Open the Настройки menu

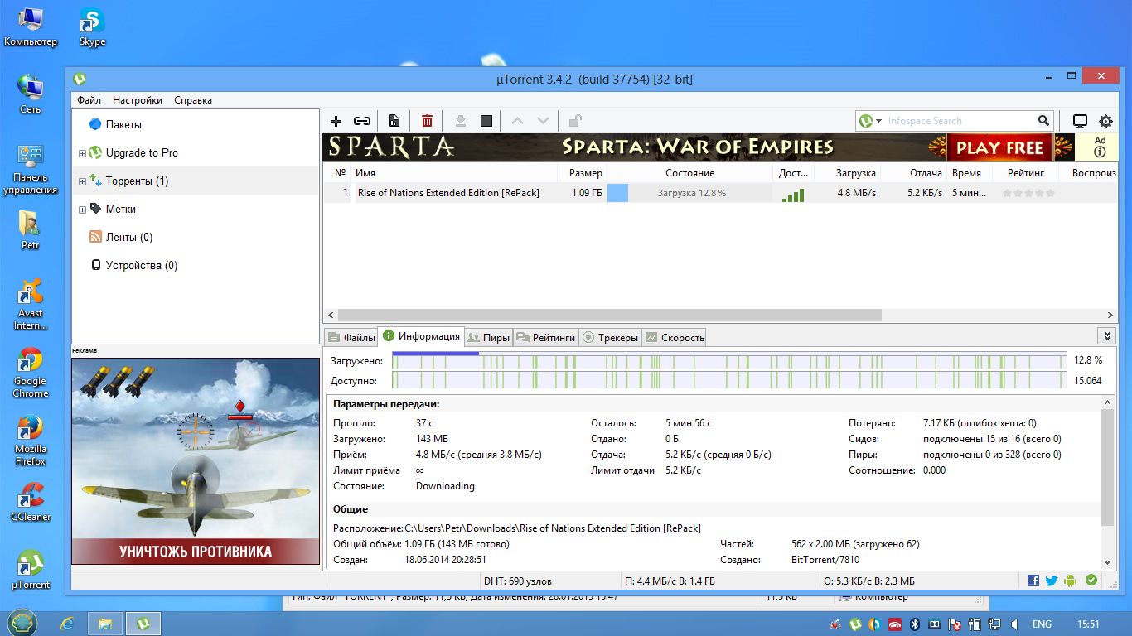coord(138,100)
